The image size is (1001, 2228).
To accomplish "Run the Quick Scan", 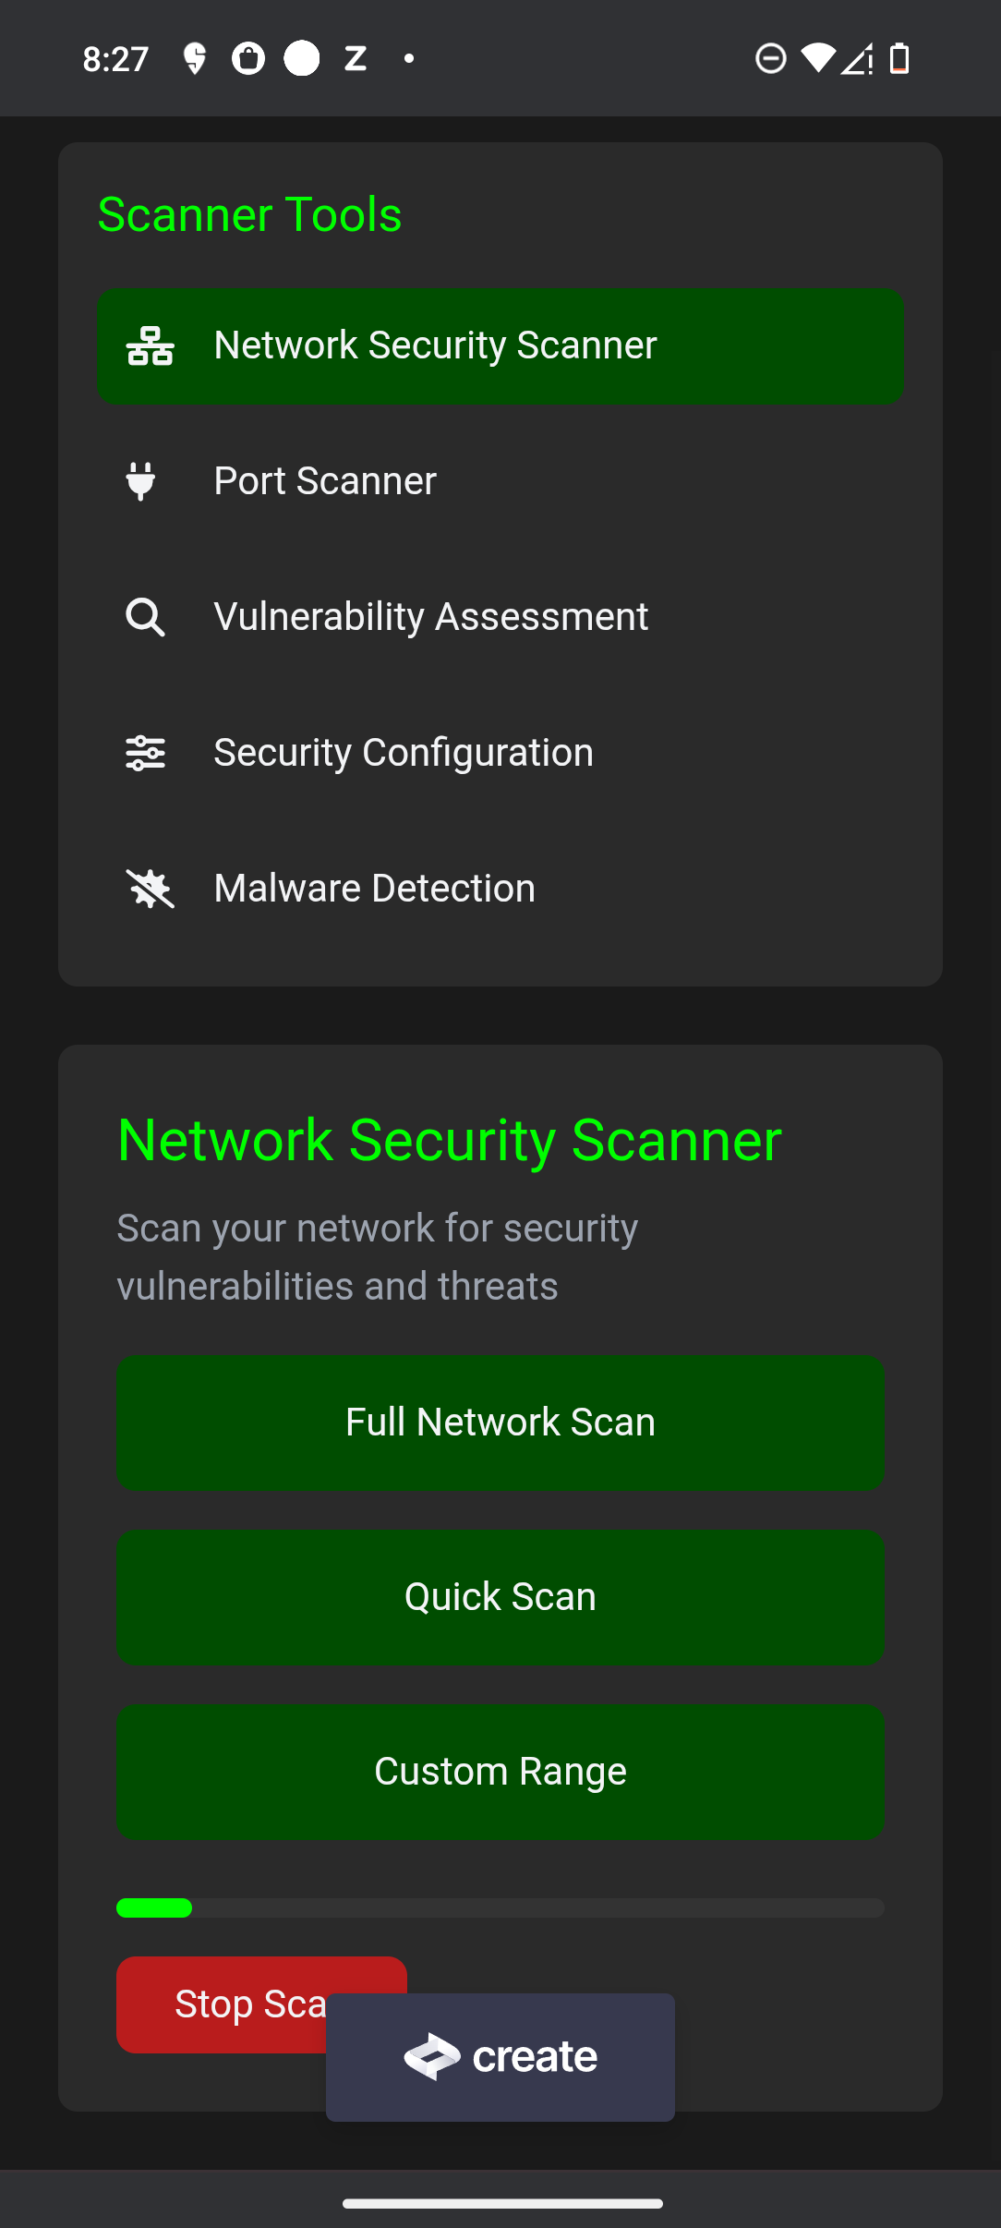I will pyautogui.click(x=500, y=1597).
